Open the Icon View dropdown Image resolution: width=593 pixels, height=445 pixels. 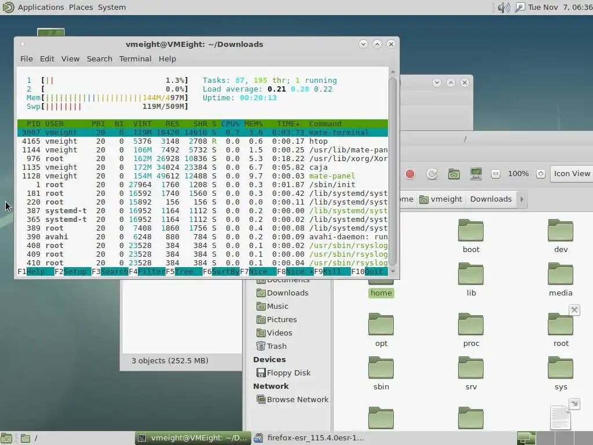(x=572, y=174)
